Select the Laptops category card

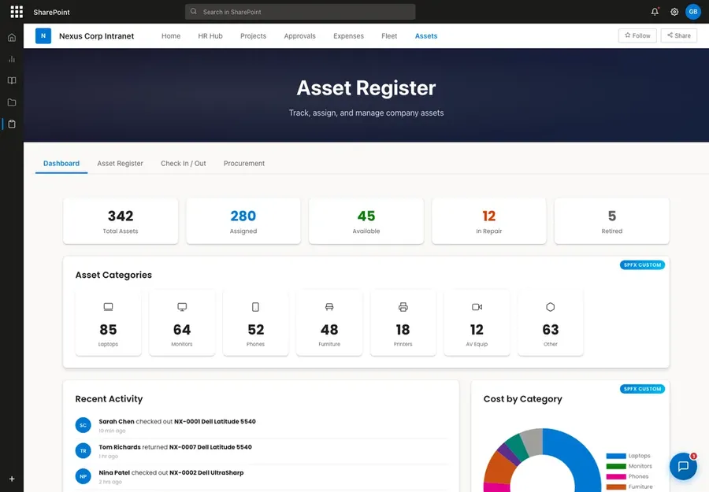[x=108, y=323]
